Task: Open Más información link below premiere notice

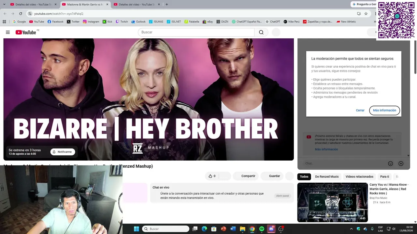Action: coord(326,149)
